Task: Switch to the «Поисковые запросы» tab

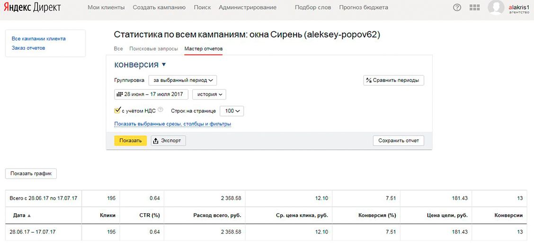Action: [153, 49]
